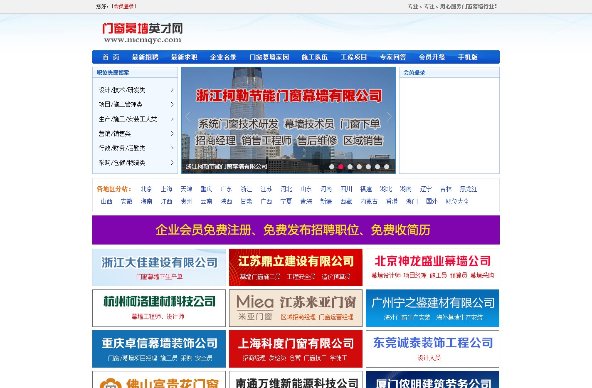Open the 黑龙江 regional site link
This screenshot has height=388, width=592.
point(469,189)
